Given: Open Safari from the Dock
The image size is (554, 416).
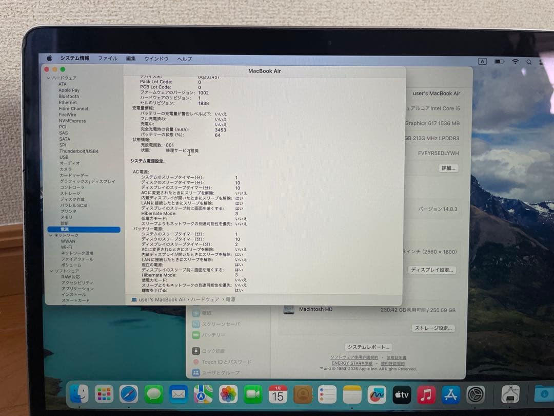Looking at the screenshot, I should (129, 395).
